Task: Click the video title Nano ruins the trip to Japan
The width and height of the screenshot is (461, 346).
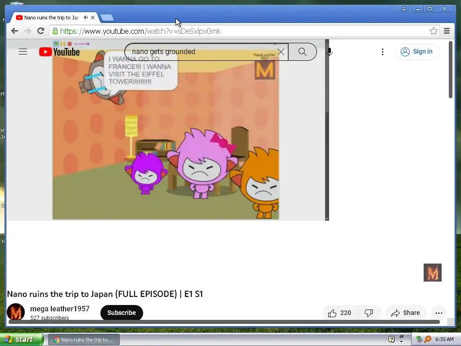Action: (x=105, y=294)
